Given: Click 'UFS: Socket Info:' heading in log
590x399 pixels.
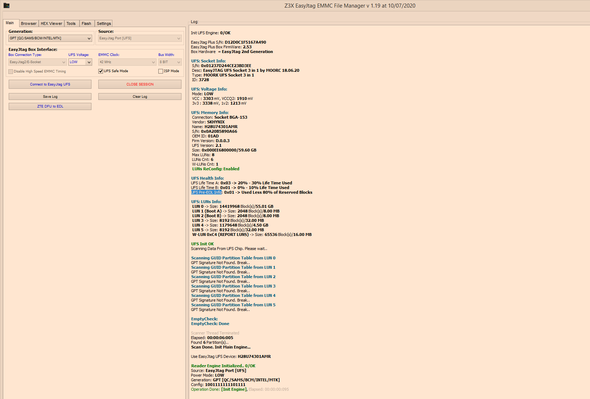Looking at the screenshot, I should tap(208, 61).
